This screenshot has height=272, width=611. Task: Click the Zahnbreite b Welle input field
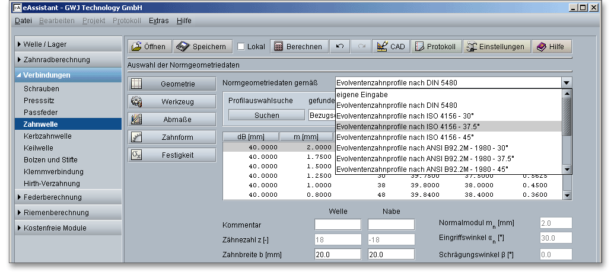[x=338, y=254]
